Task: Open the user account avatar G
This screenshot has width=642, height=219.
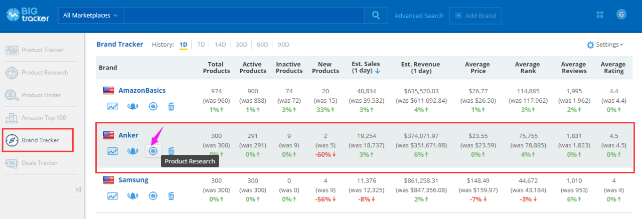Action: coord(621,15)
